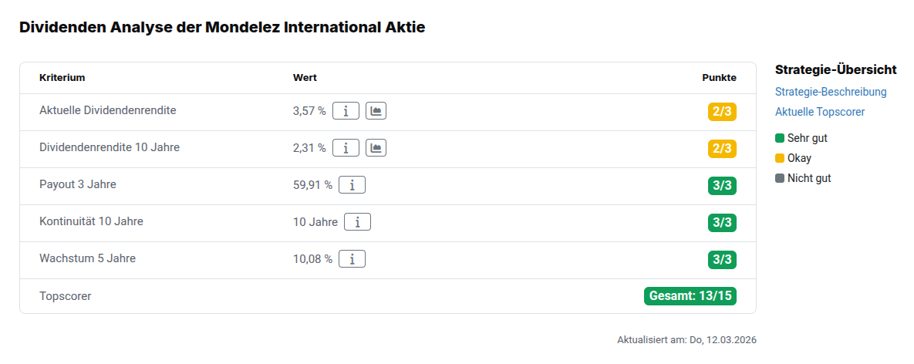Click the Gesamt: 13/15 total score badge

(690, 296)
